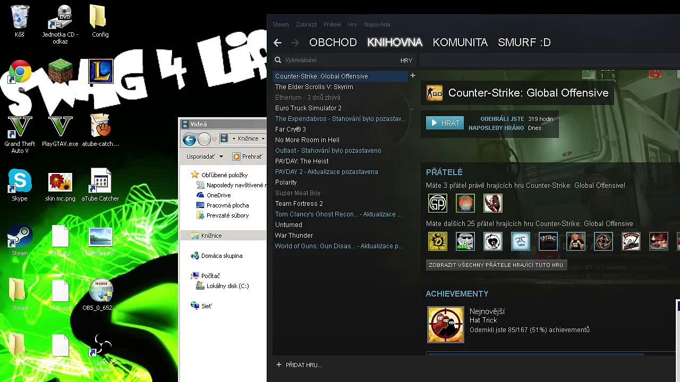Screen dimensions: 680x382
Task: Launch Google Chrome from the desktop
Action: point(20,73)
